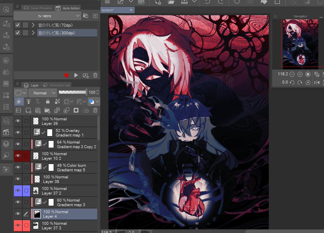Image resolution: width=324 pixels, height=233 pixels.
Task: Flip canvas horizontally in Navigator
Action: [317, 82]
